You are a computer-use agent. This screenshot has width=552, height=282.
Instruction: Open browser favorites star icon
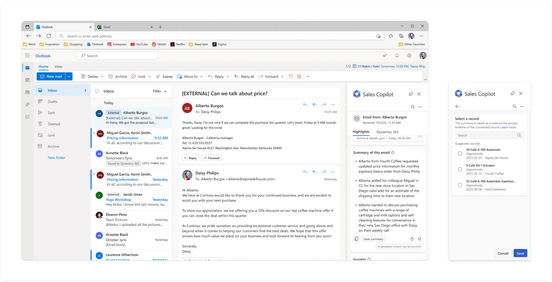tap(390, 36)
